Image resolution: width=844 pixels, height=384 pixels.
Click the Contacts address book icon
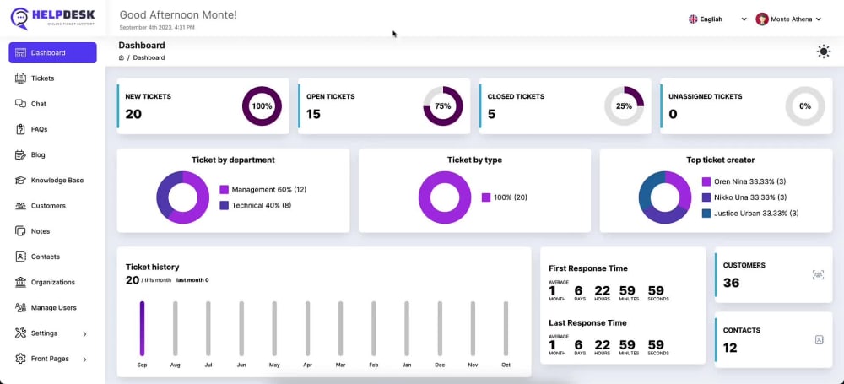pos(20,257)
